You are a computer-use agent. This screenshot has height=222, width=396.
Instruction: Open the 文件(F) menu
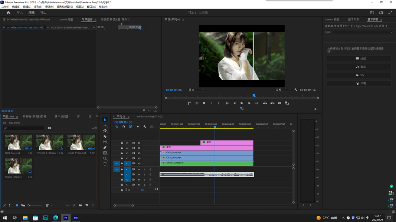(x=5, y=7)
